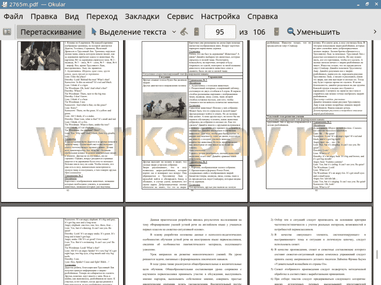Viewport: 381px width, 285px height.
Task: Toggle the sidebar panel icon
Action: point(7,32)
